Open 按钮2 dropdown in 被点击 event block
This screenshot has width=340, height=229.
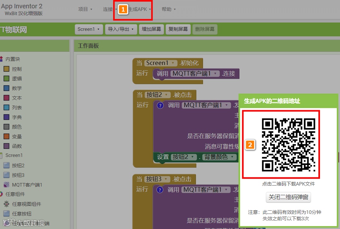pos(157,95)
